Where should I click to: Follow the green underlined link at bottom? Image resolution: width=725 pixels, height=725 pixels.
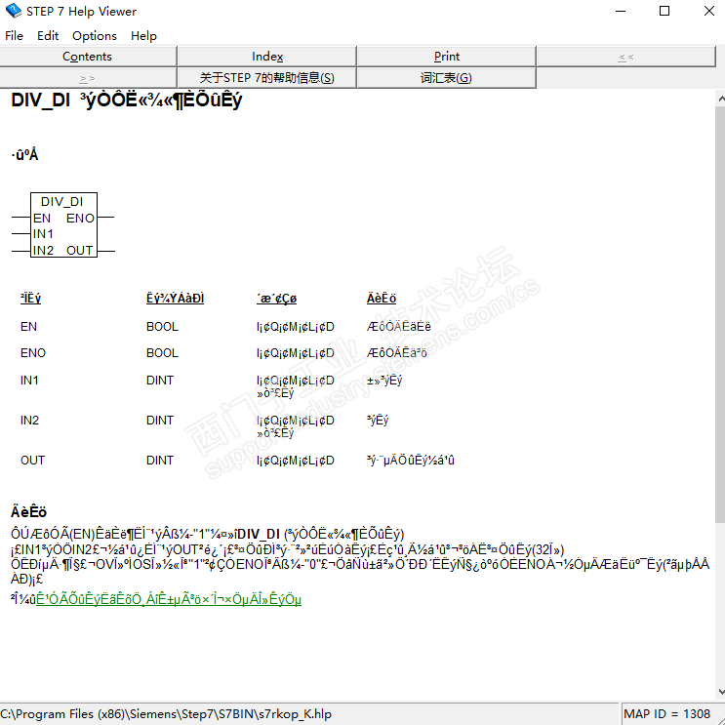click(x=169, y=599)
